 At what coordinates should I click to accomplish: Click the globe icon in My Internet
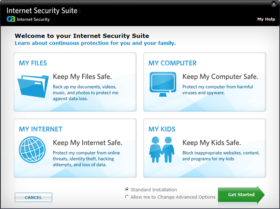pyautogui.click(x=32, y=150)
